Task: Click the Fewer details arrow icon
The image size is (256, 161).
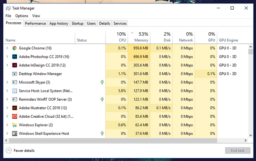Action: 9,150
